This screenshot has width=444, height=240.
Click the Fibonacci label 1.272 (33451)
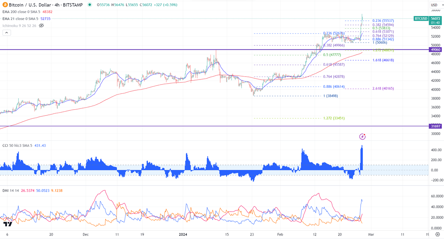334,118
